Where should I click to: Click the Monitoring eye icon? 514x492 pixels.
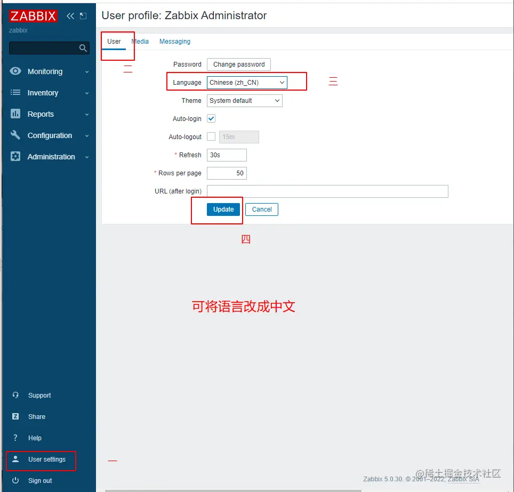pyautogui.click(x=15, y=71)
